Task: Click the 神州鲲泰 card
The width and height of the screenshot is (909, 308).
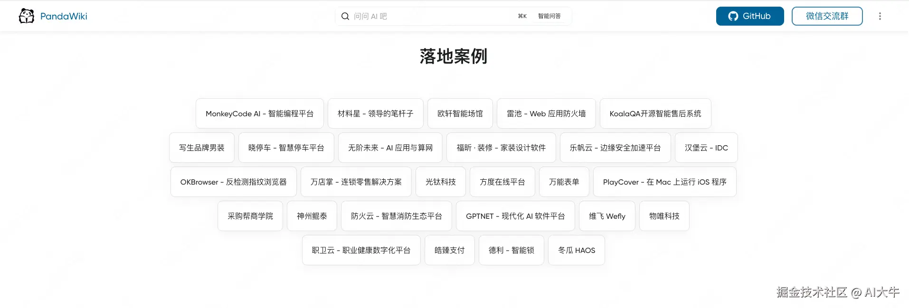Action: 312,216
